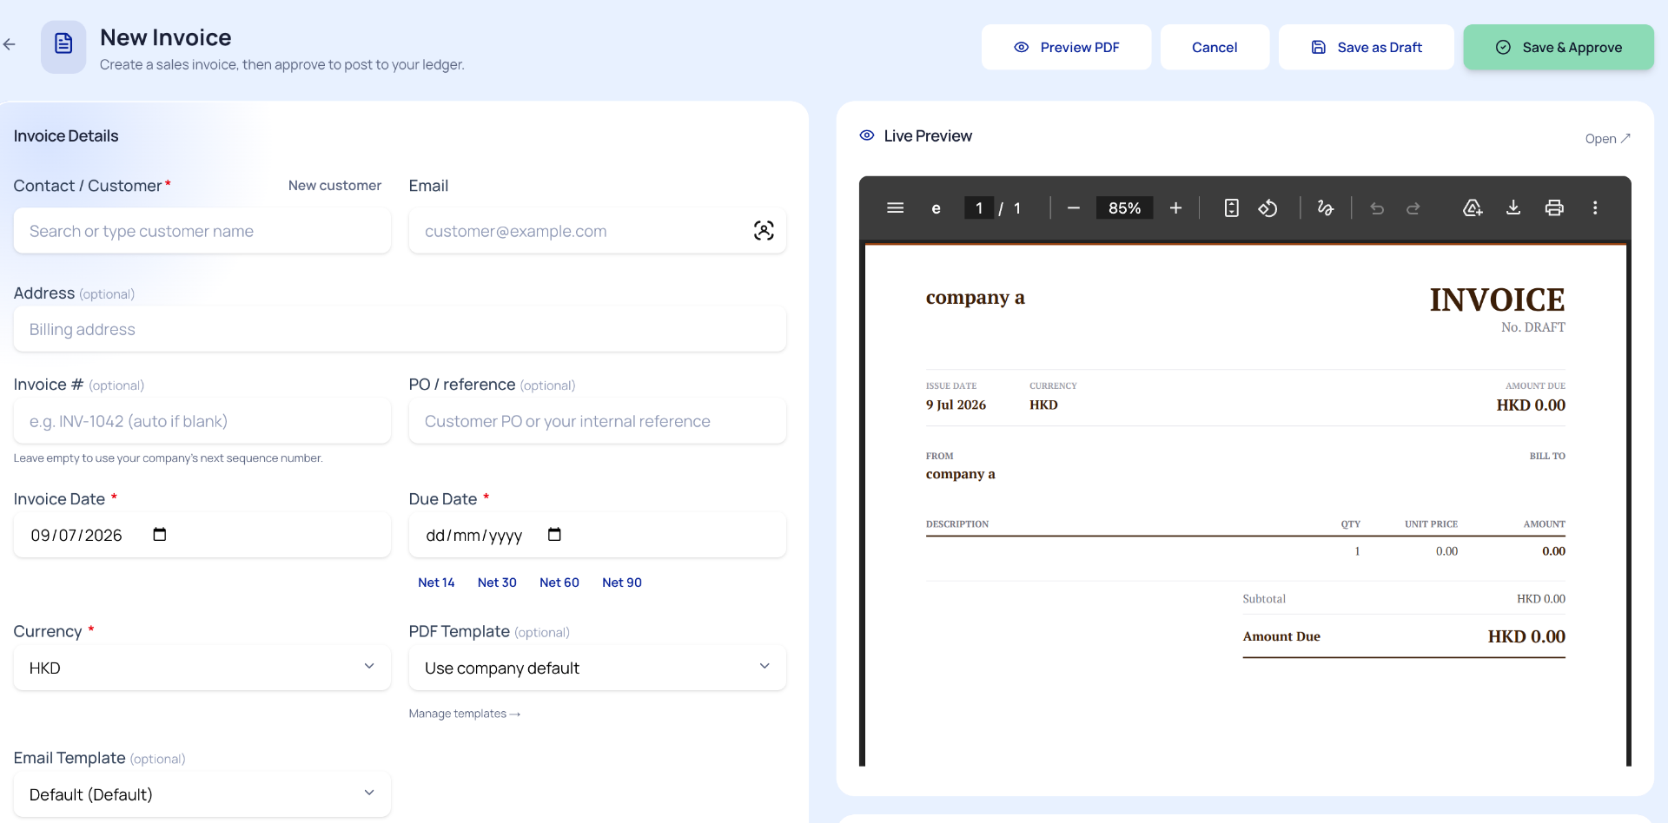Open the PDF viewer sidebar menu

click(896, 208)
